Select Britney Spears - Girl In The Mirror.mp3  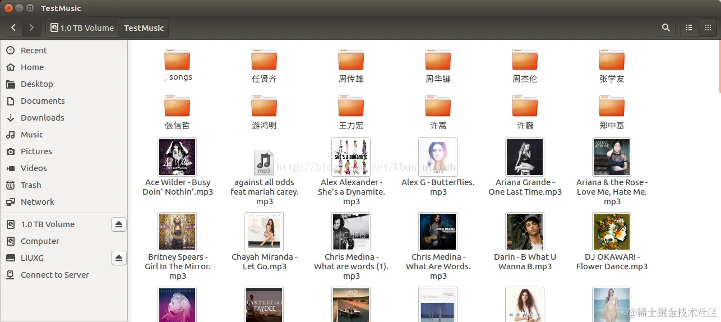tap(177, 246)
